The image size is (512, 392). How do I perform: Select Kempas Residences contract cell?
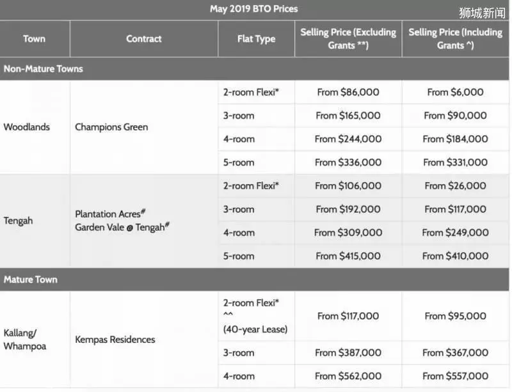143,340
